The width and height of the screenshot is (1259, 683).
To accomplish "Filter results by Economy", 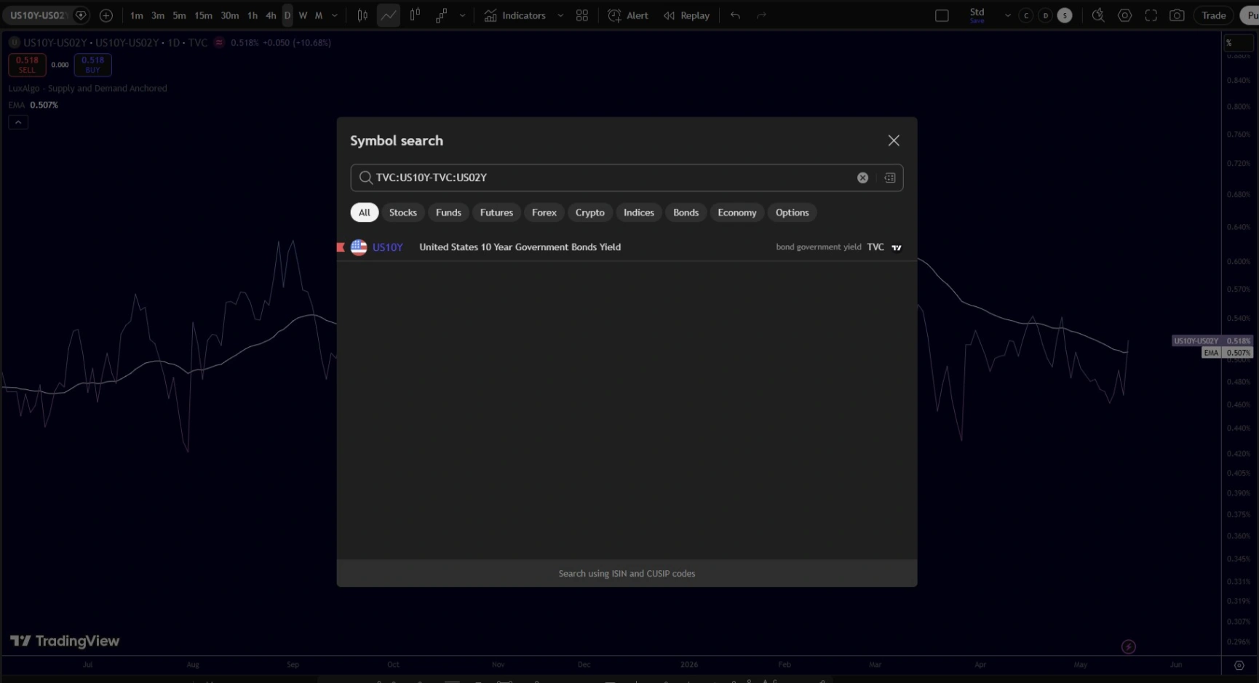I will tap(737, 212).
